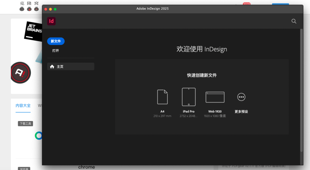310x170 pixels.
Task: Click the 打开 button
Action: click(x=56, y=51)
